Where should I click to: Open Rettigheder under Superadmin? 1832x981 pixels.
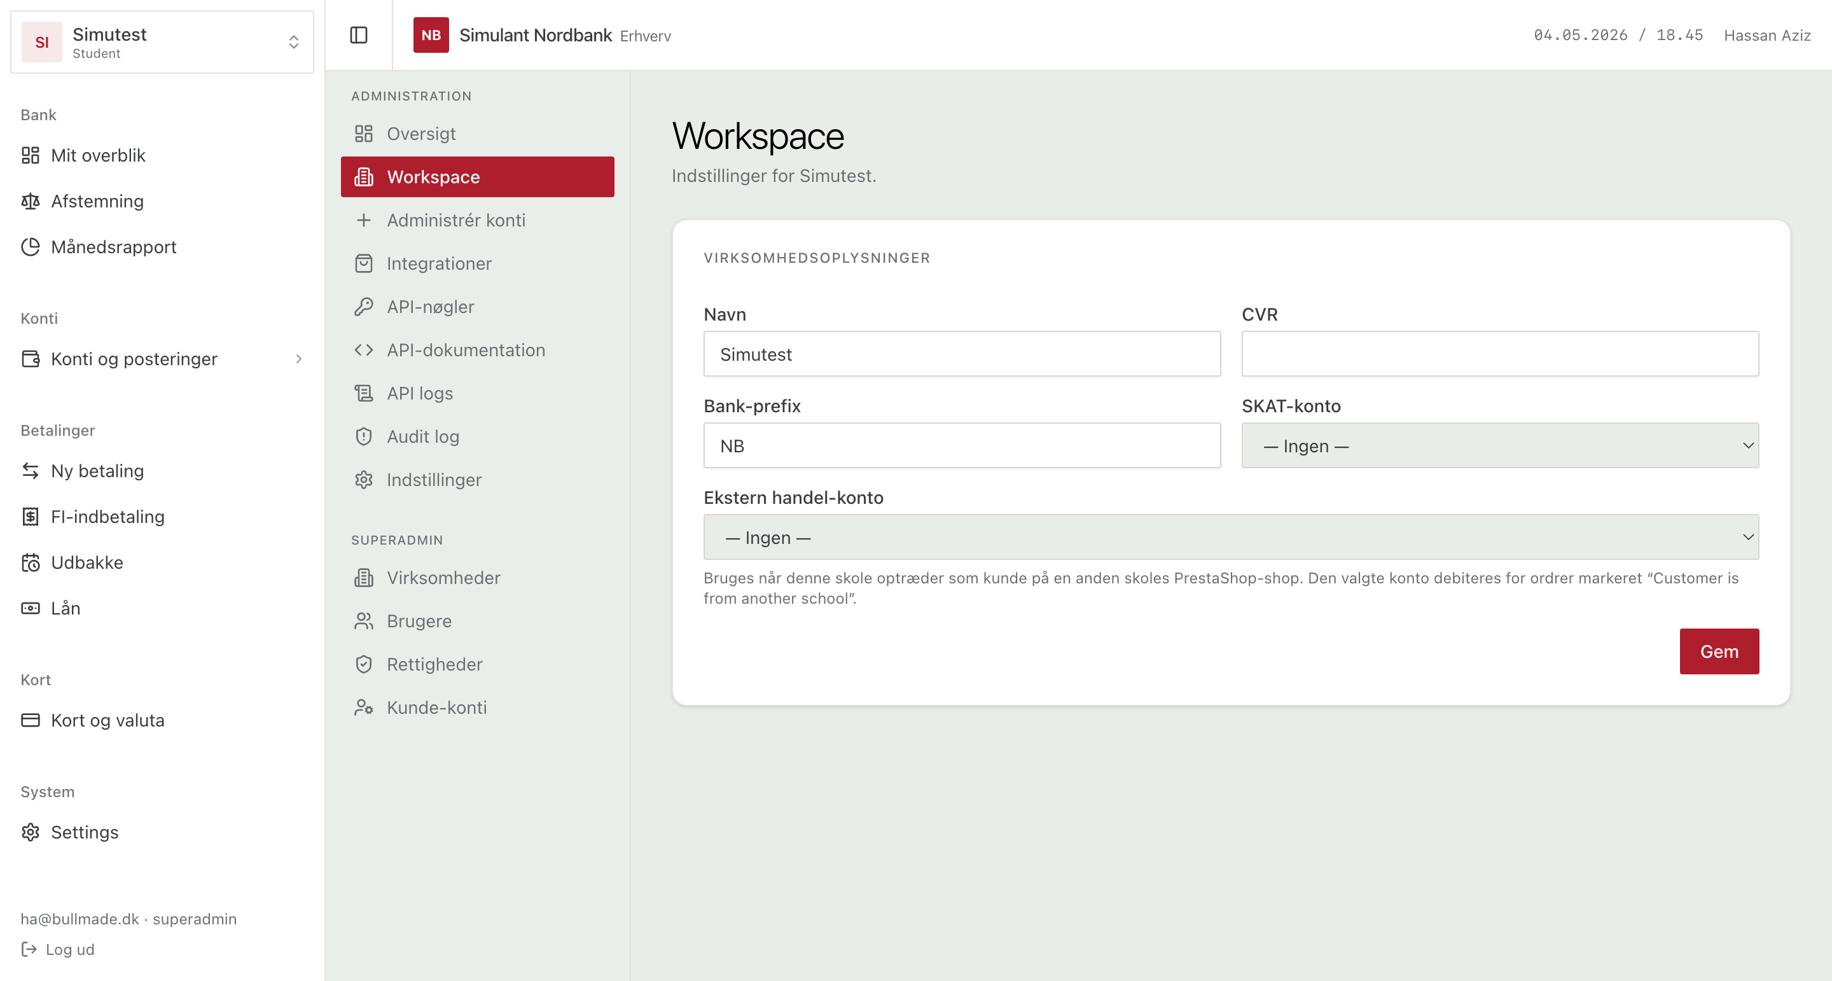click(477, 664)
